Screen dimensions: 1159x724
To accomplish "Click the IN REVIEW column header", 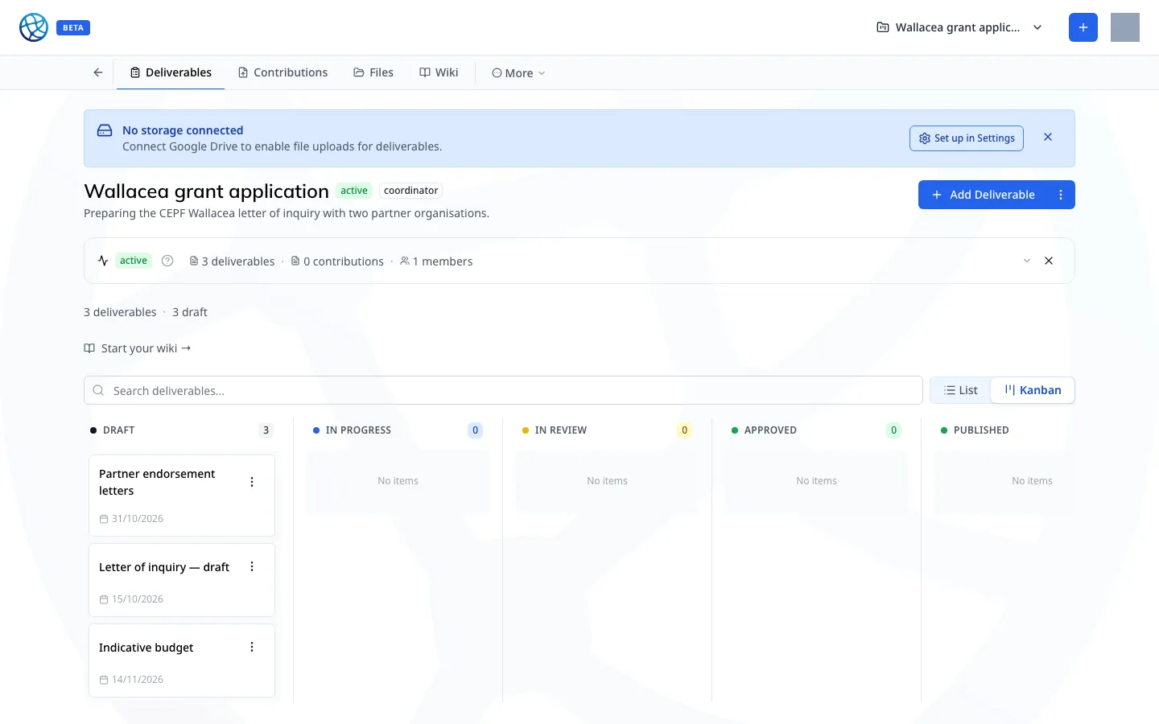I will click(x=560, y=430).
